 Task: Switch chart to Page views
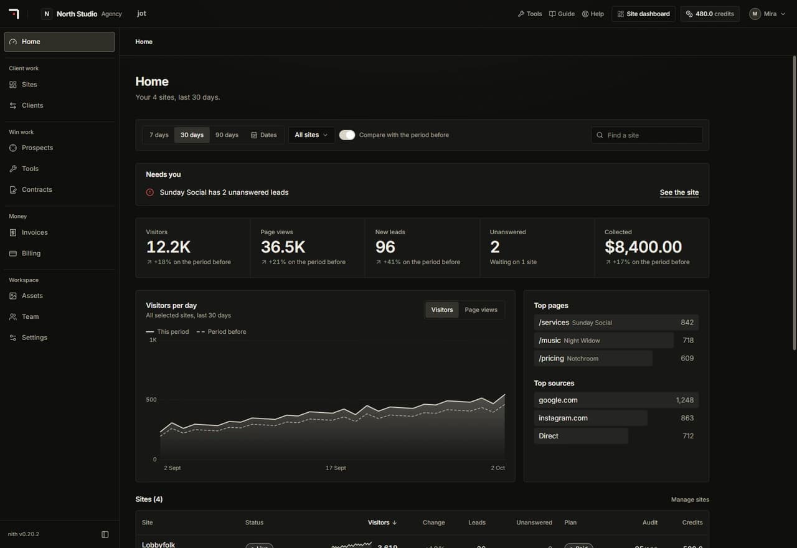(x=481, y=310)
